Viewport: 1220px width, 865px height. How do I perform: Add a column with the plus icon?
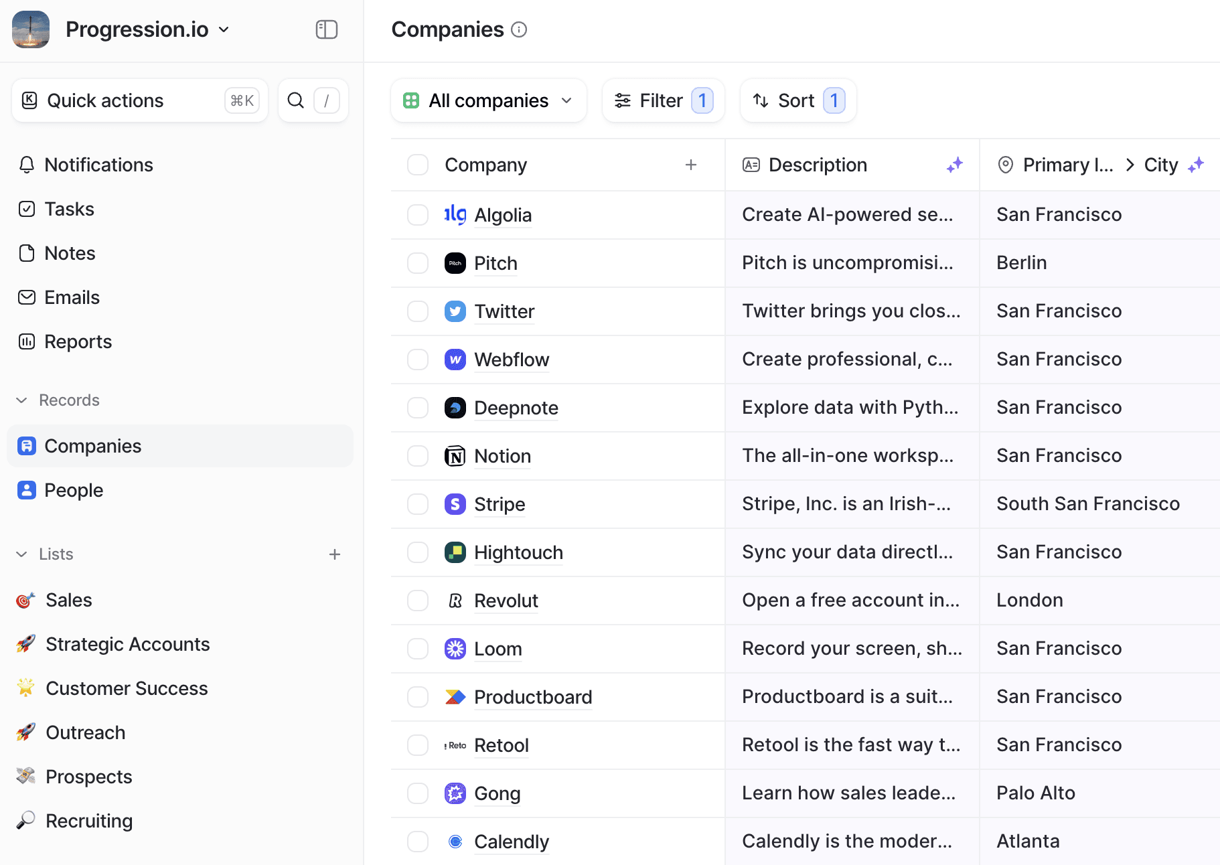pos(690,165)
